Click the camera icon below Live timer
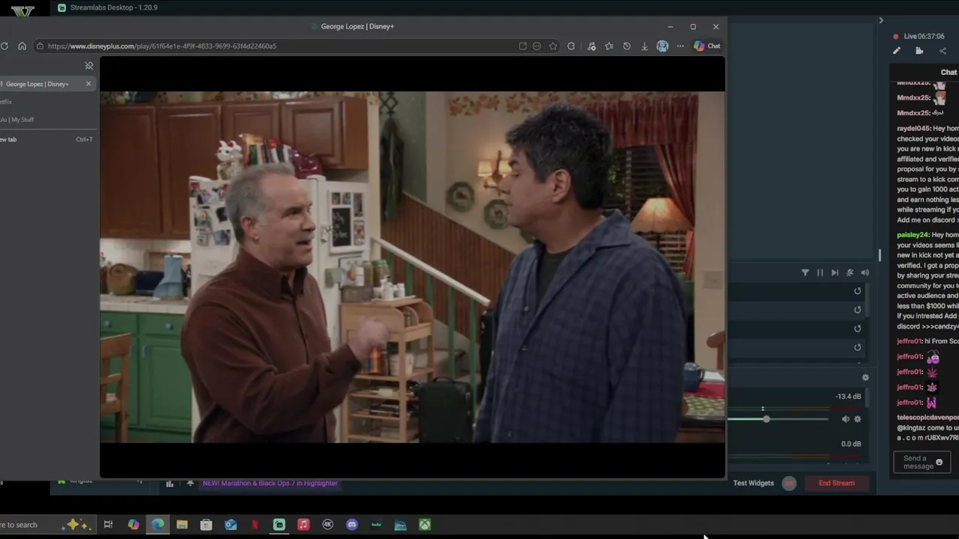Screen dimensions: 959x539 [919, 51]
